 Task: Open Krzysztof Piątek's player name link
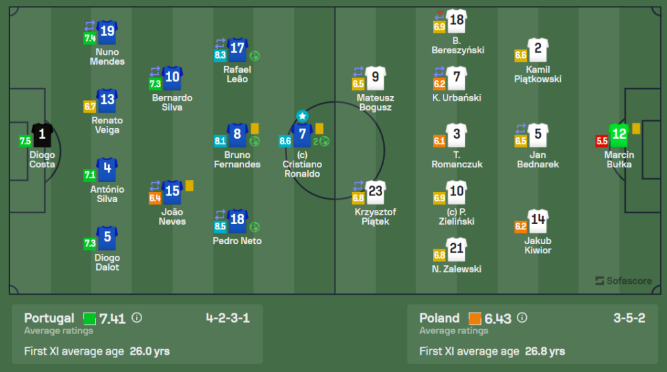[376, 217]
